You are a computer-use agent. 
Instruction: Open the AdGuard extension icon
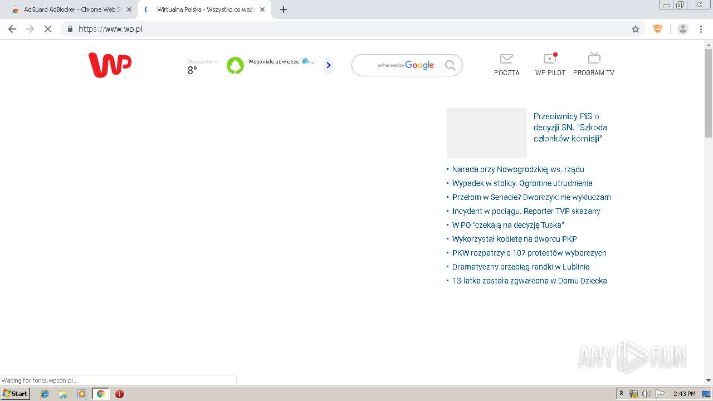(658, 29)
